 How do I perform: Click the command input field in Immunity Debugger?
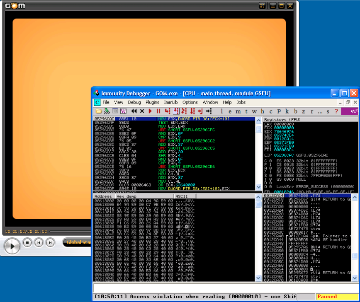click(x=226, y=288)
